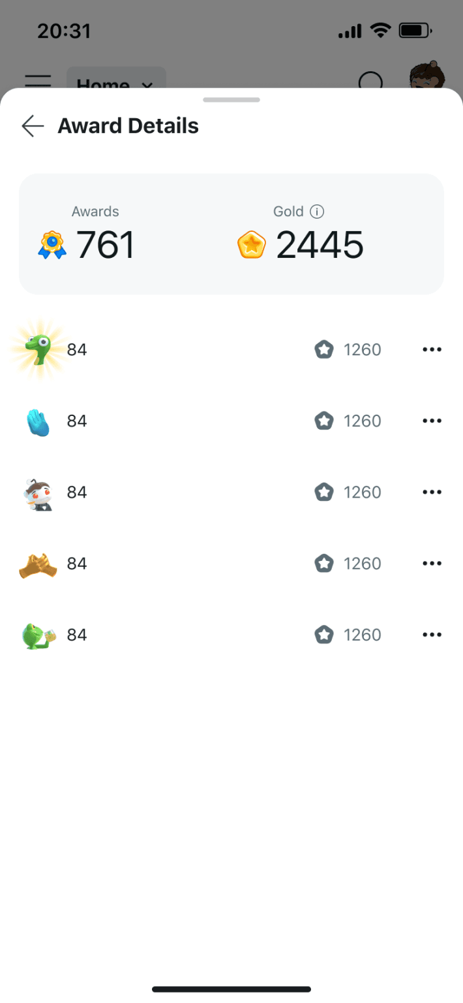Tap the Gold info icon
Image resolution: width=463 pixels, height=1003 pixels.
(x=317, y=212)
